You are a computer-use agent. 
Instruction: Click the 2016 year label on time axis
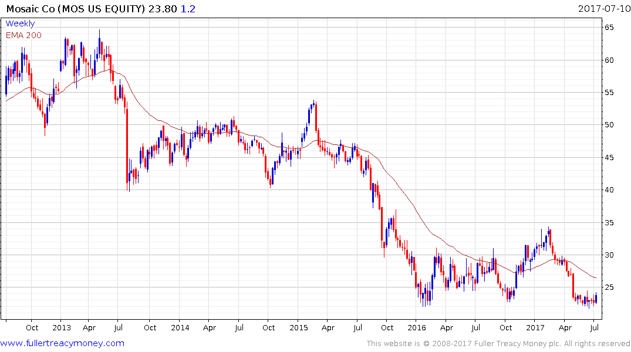pyautogui.click(x=417, y=327)
